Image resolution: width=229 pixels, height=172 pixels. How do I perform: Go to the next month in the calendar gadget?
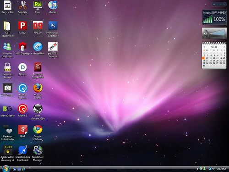(x=224, y=47)
